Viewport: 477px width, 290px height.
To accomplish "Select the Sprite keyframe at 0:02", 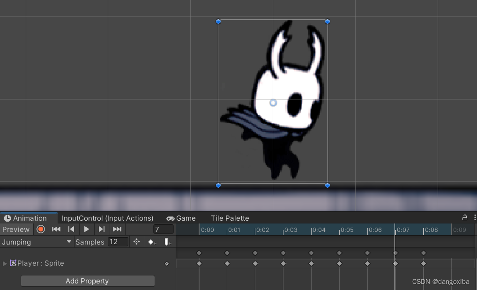I will click(255, 263).
